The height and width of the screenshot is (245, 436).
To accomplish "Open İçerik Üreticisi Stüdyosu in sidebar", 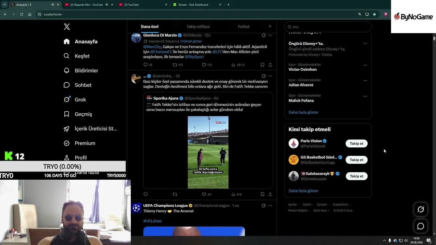I will tap(90, 129).
